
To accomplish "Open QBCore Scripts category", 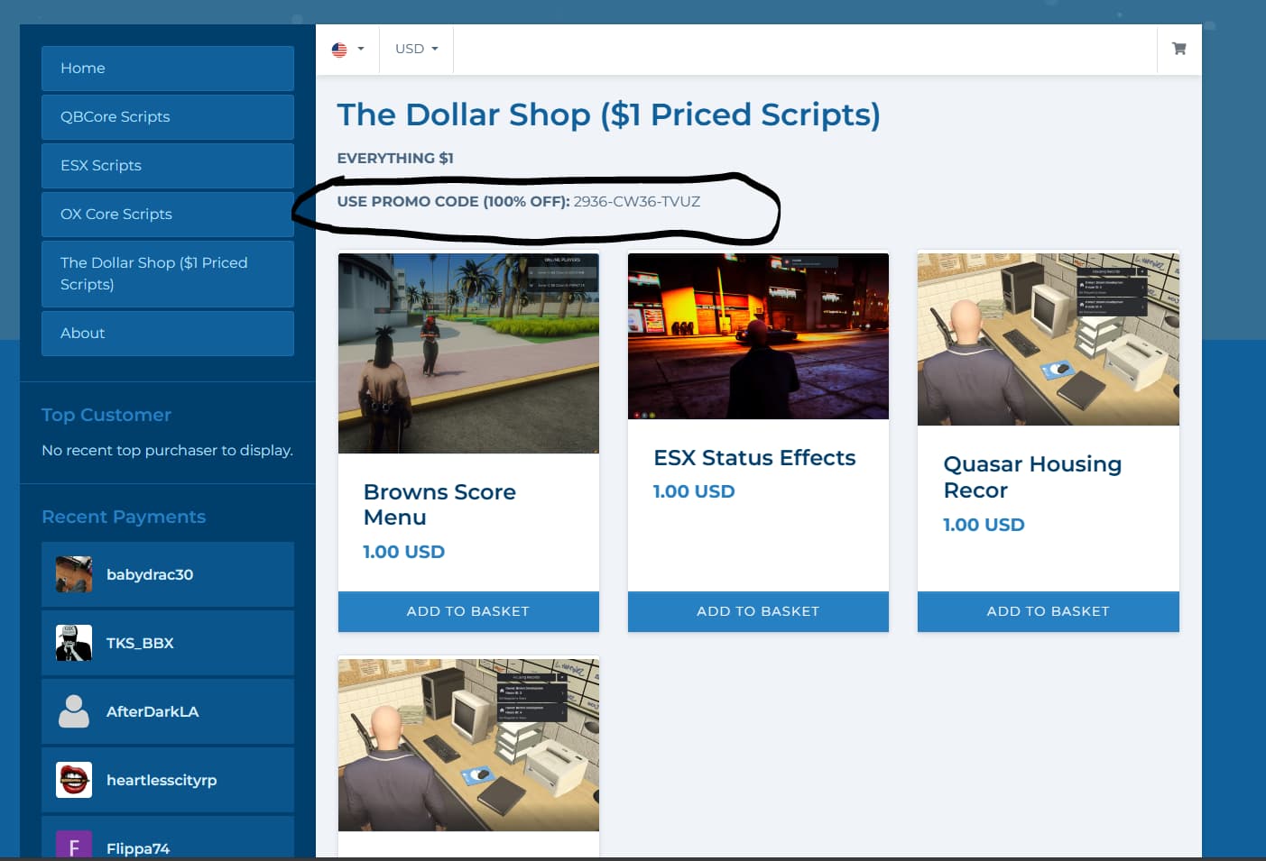I will click(x=168, y=117).
